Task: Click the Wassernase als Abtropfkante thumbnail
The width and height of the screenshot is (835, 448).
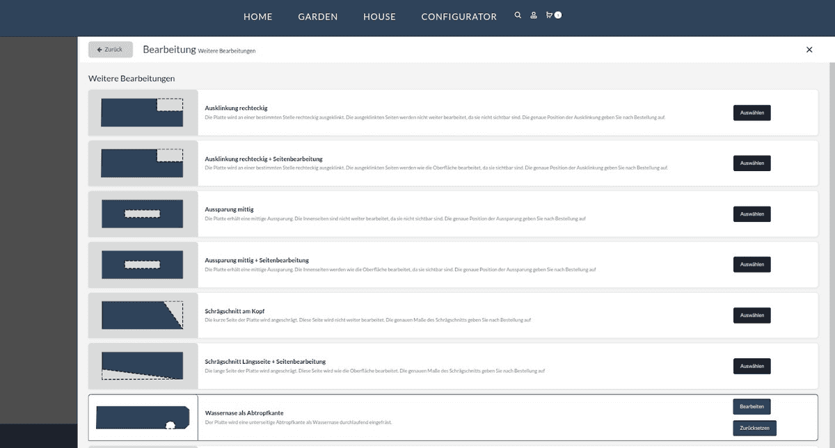Action: click(143, 417)
